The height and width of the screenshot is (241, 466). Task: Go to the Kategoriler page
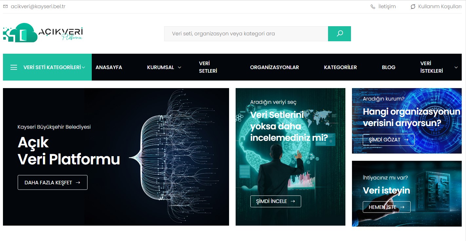[x=340, y=67]
